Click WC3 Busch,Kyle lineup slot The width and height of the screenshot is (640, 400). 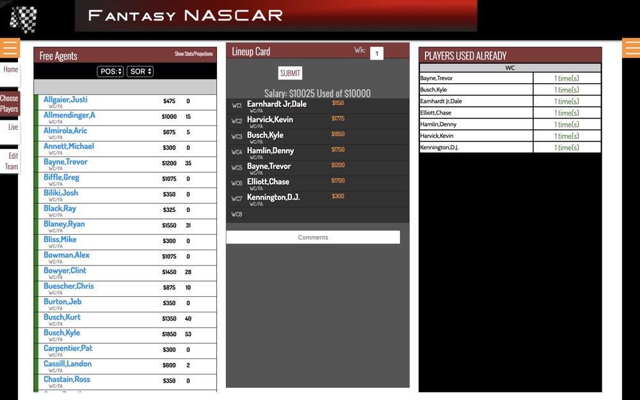[x=317, y=137]
